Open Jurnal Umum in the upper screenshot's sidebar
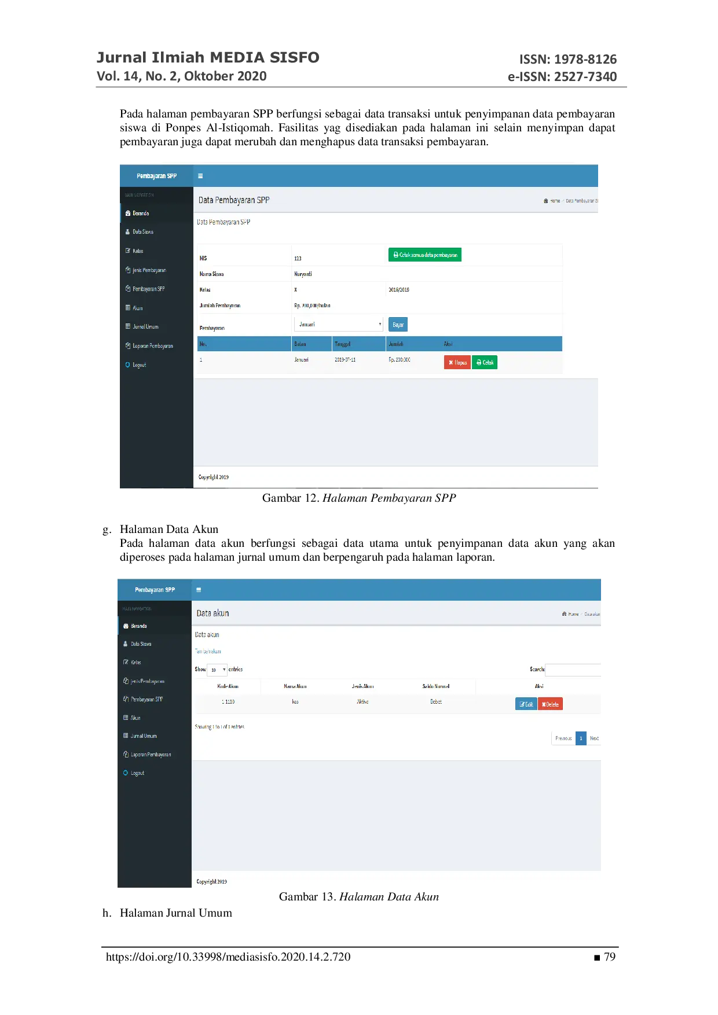This screenshot has height=1015, width=718. (x=145, y=326)
